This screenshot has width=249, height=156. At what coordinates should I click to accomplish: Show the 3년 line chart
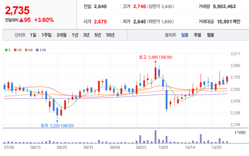tap(86, 35)
